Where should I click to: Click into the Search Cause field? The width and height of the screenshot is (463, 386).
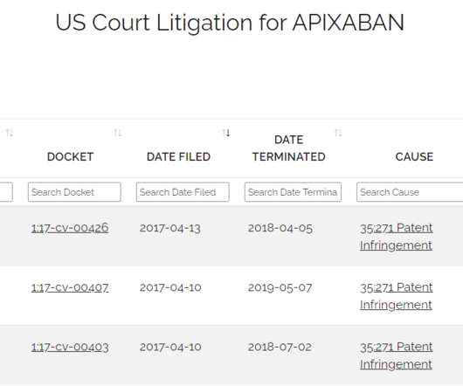click(x=410, y=192)
